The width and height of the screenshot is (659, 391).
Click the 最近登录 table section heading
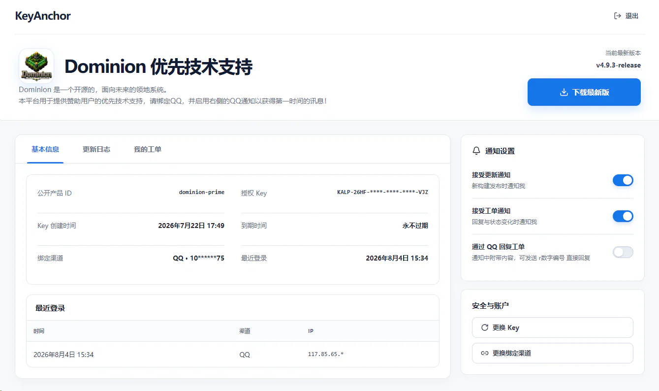point(50,308)
